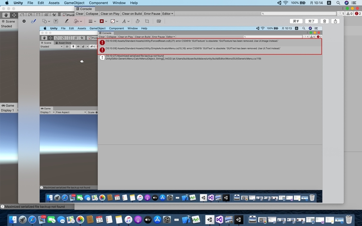Viewport: 362px width, 226px height.
Task: Open the Shapes dropdown in markup toolbar
Action: point(46,21)
